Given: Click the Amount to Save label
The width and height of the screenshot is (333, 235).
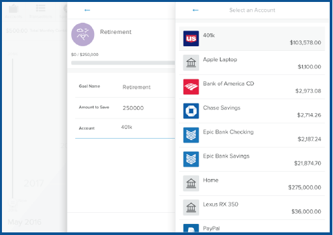Looking at the screenshot, I should click(x=94, y=107).
